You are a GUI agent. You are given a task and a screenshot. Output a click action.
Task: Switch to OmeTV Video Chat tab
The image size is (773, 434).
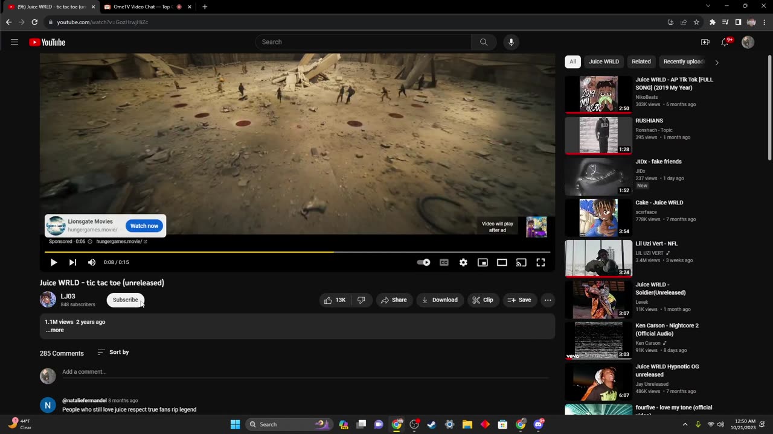coord(142,7)
